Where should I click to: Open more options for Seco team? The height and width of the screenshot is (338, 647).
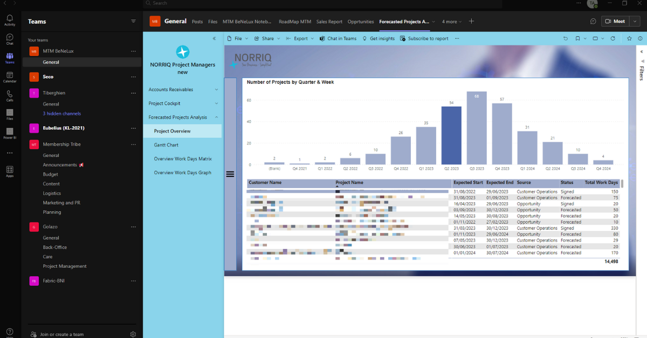click(133, 77)
